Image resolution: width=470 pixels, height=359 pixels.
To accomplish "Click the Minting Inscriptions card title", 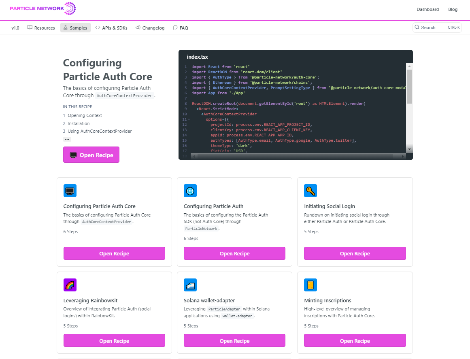I will coord(328,301).
